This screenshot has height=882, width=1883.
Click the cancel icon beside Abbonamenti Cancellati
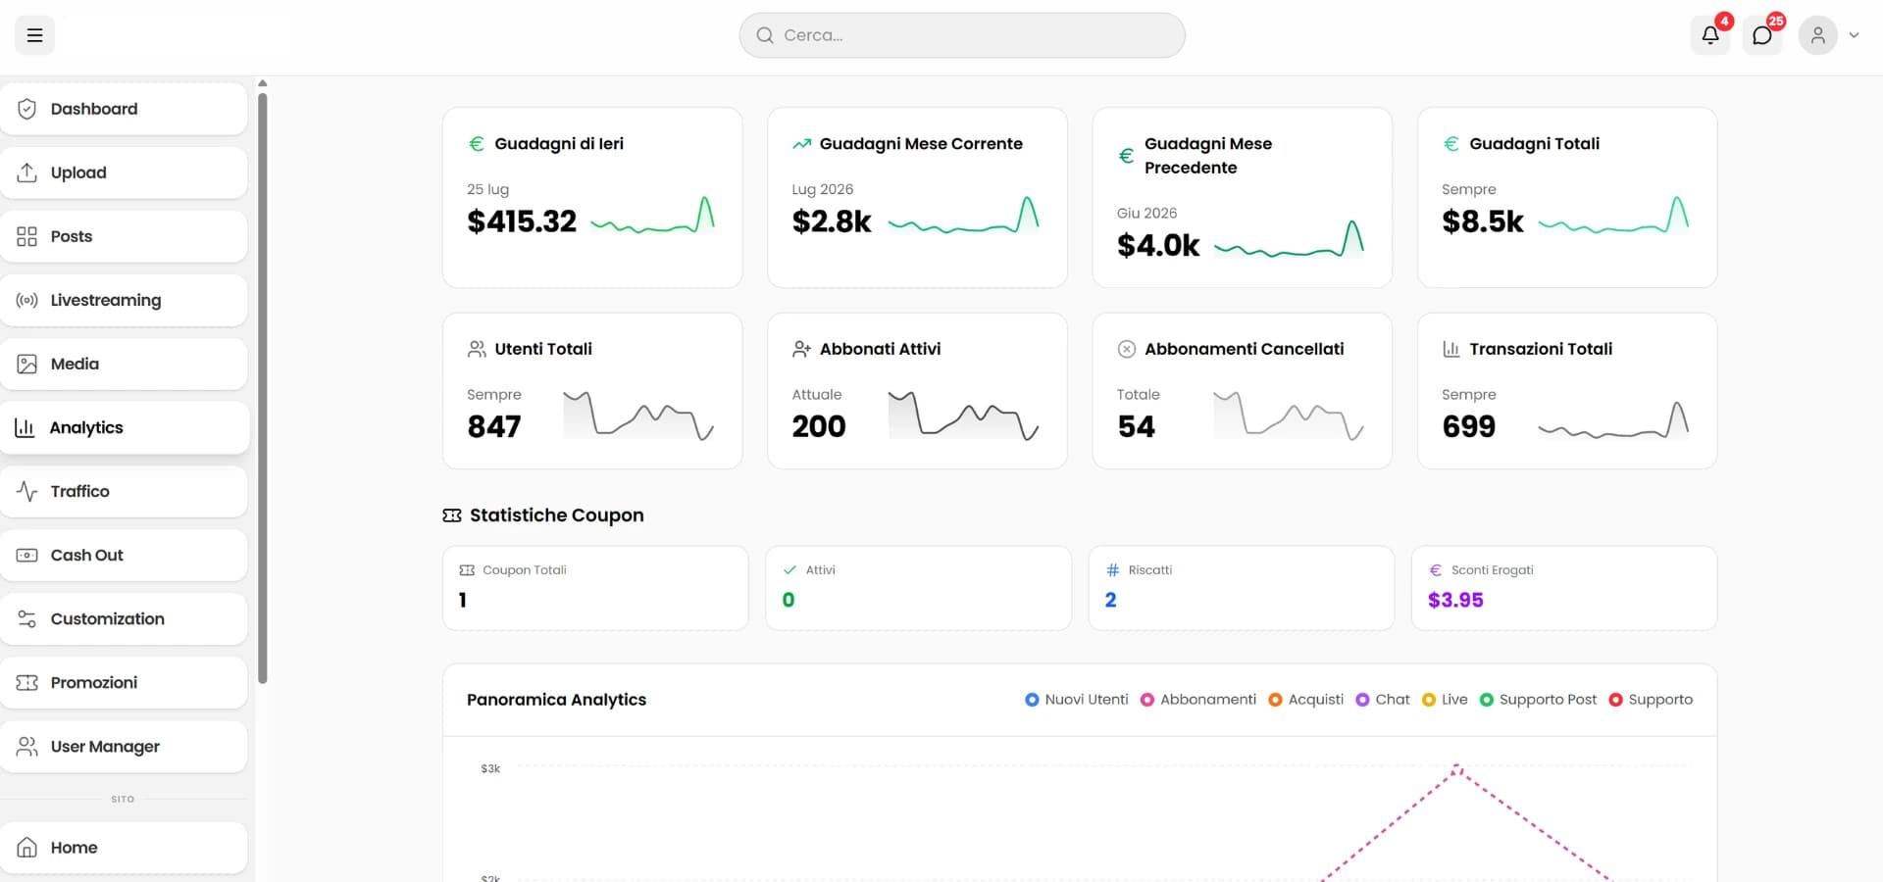click(1127, 349)
